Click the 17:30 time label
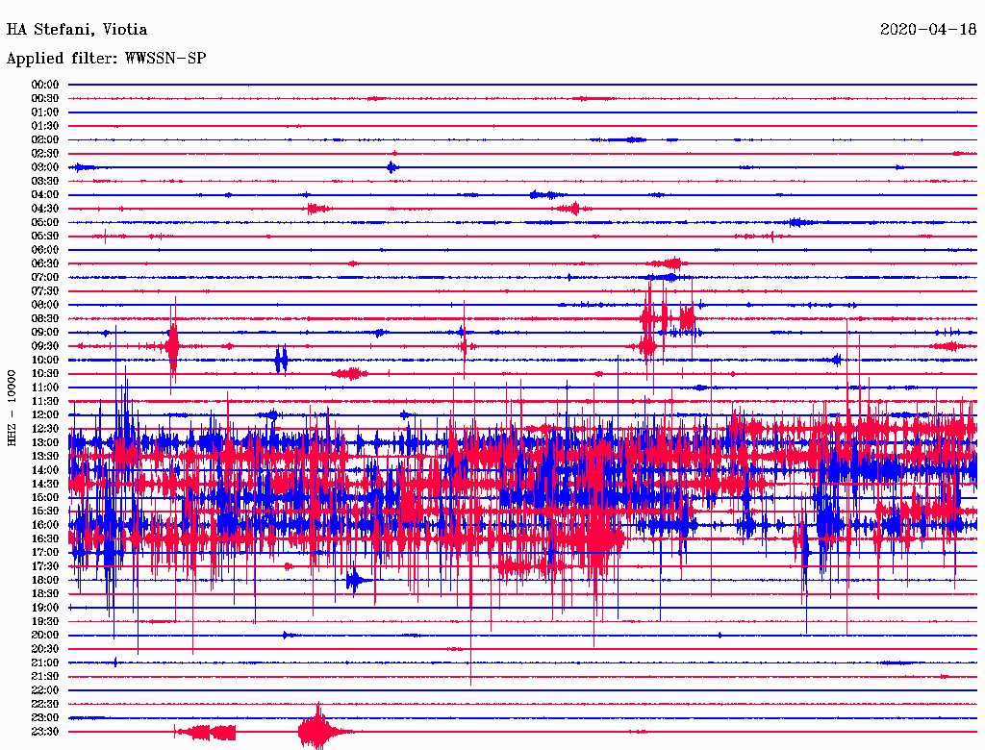The height and width of the screenshot is (750, 985). 45,566
